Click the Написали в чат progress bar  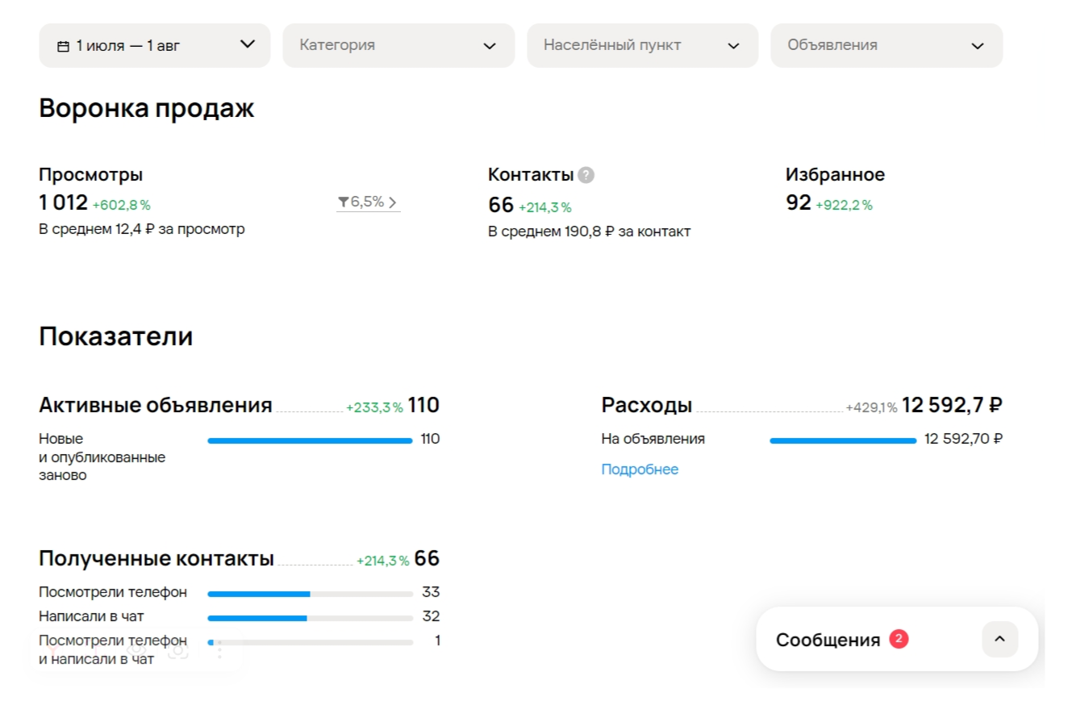click(311, 618)
